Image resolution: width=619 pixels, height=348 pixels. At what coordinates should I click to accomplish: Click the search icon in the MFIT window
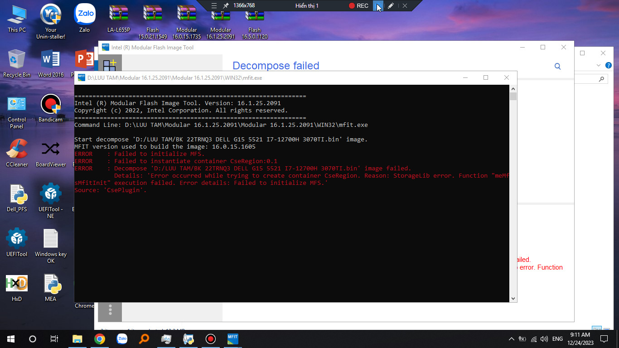(558, 66)
